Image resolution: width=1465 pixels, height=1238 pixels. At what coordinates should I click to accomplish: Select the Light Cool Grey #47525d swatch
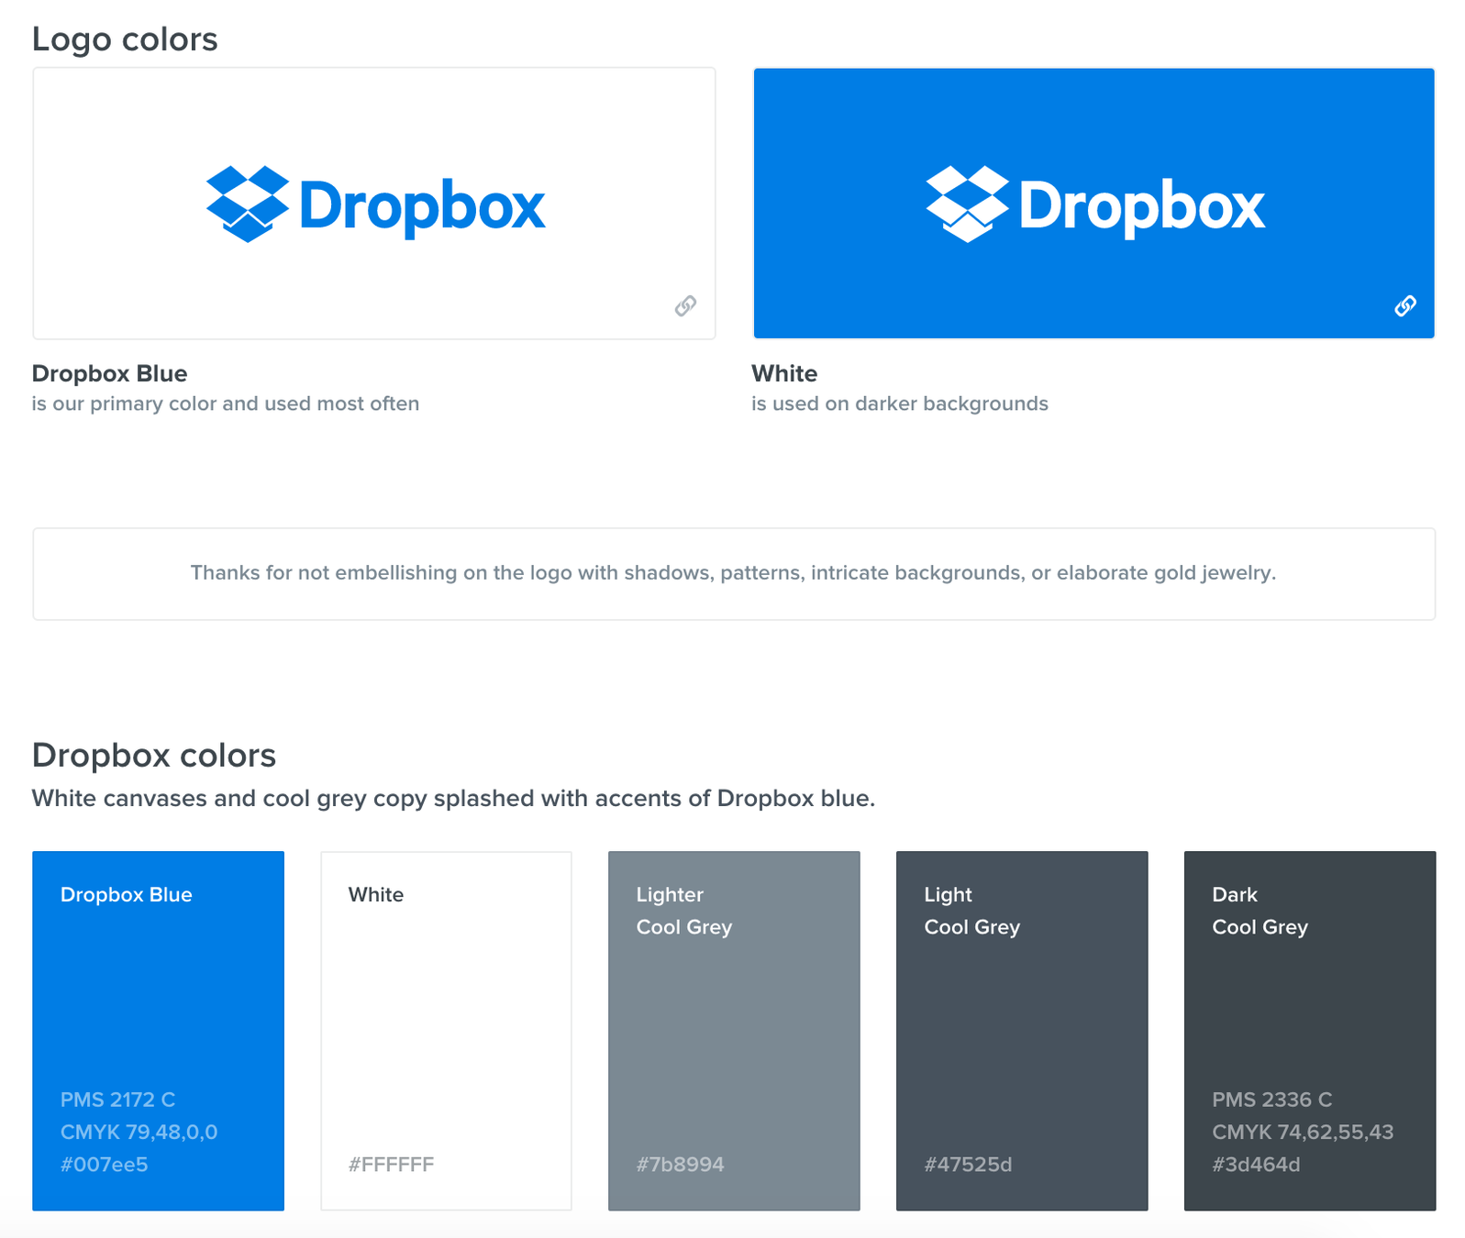tap(1022, 1031)
